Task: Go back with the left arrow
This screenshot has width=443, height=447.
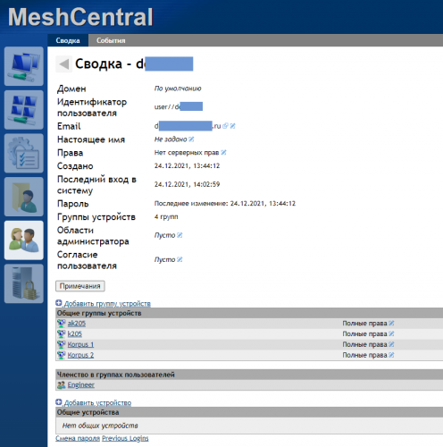Action: point(63,63)
